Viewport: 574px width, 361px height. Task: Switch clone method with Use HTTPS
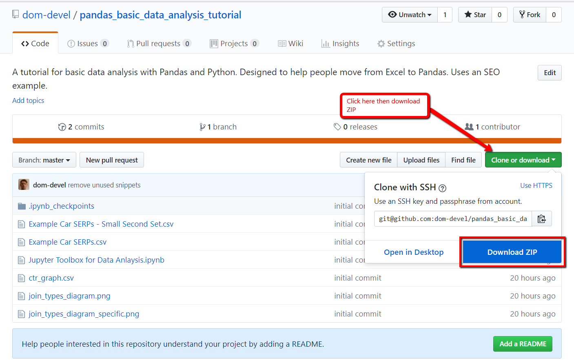pos(536,185)
